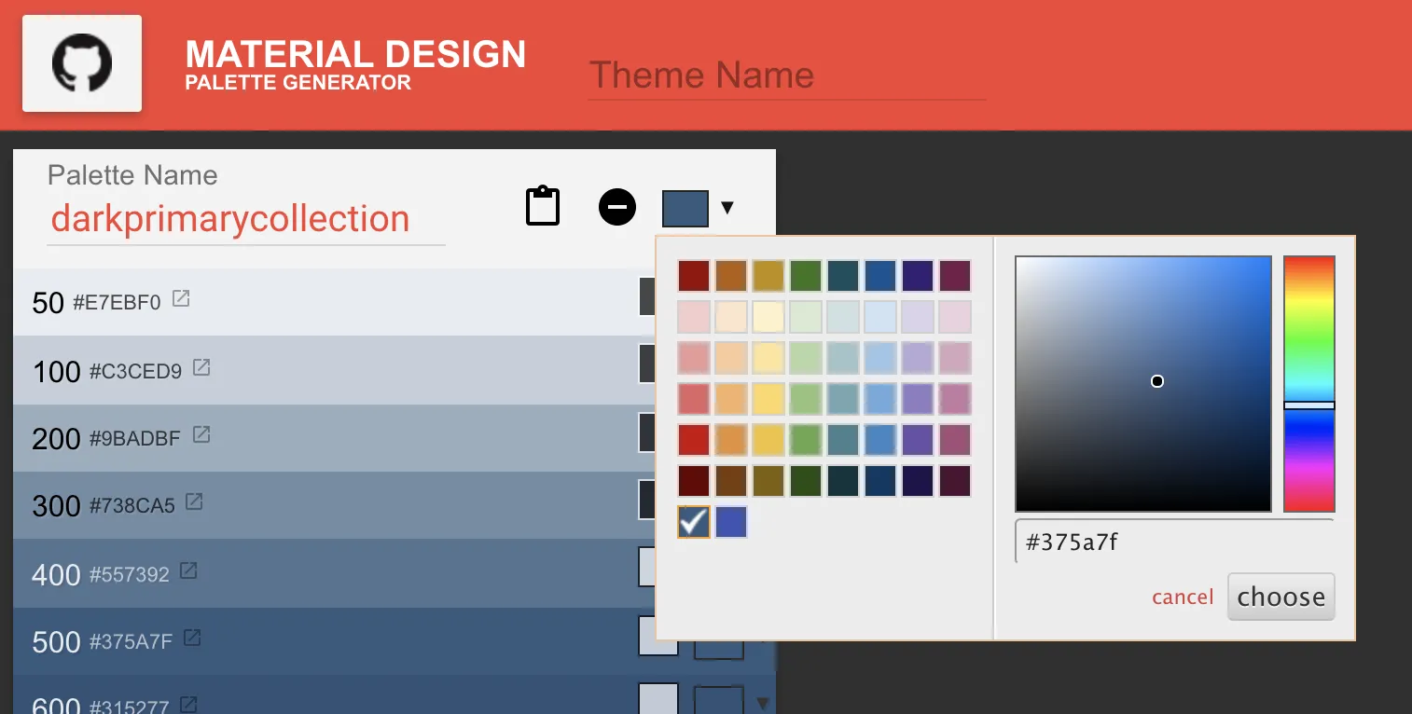The width and height of the screenshot is (1412, 714).
Task: Pick the fifth-row purple swatch
Action: click(x=918, y=440)
